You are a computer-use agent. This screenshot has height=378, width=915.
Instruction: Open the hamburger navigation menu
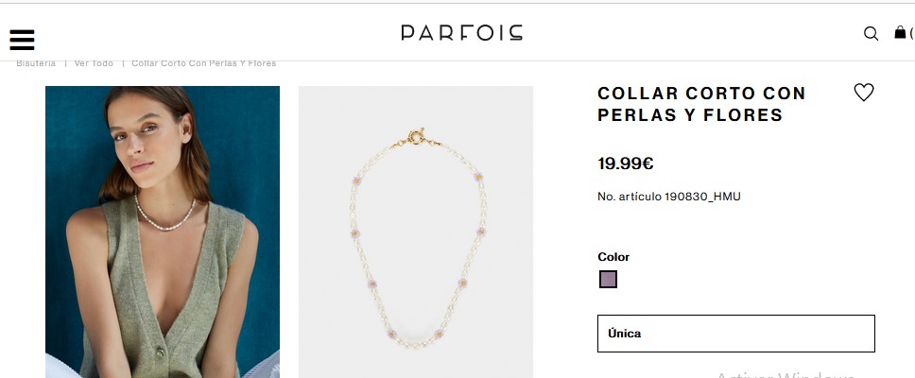coord(22,40)
